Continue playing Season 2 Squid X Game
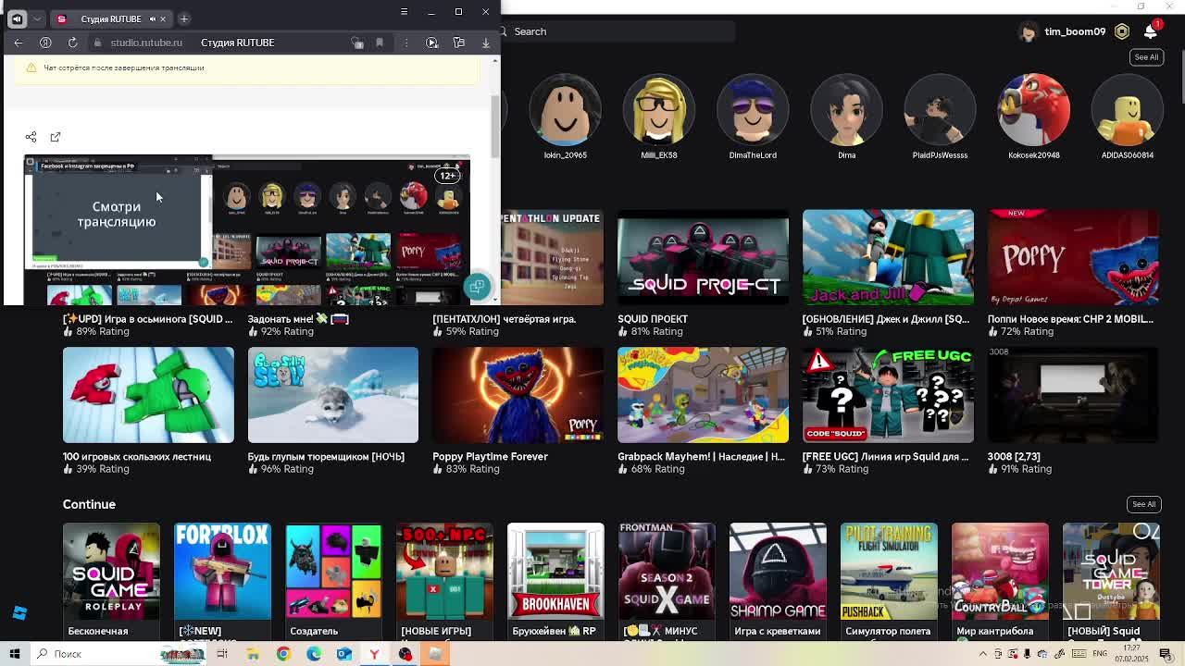Viewport: 1185px width, 666px height. [x=667, y=572]
